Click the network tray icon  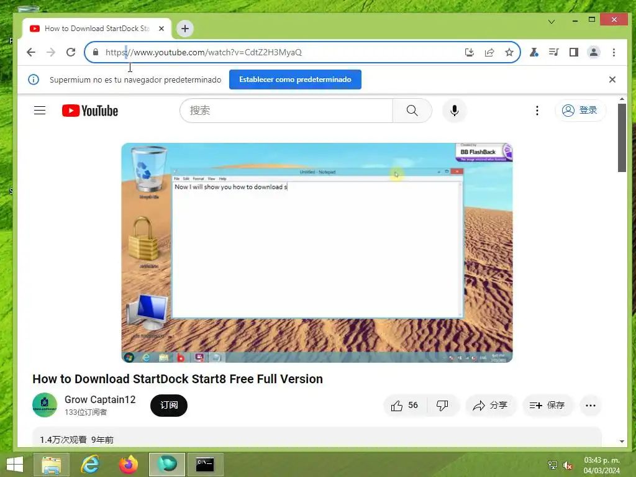(x=552, y=465)
